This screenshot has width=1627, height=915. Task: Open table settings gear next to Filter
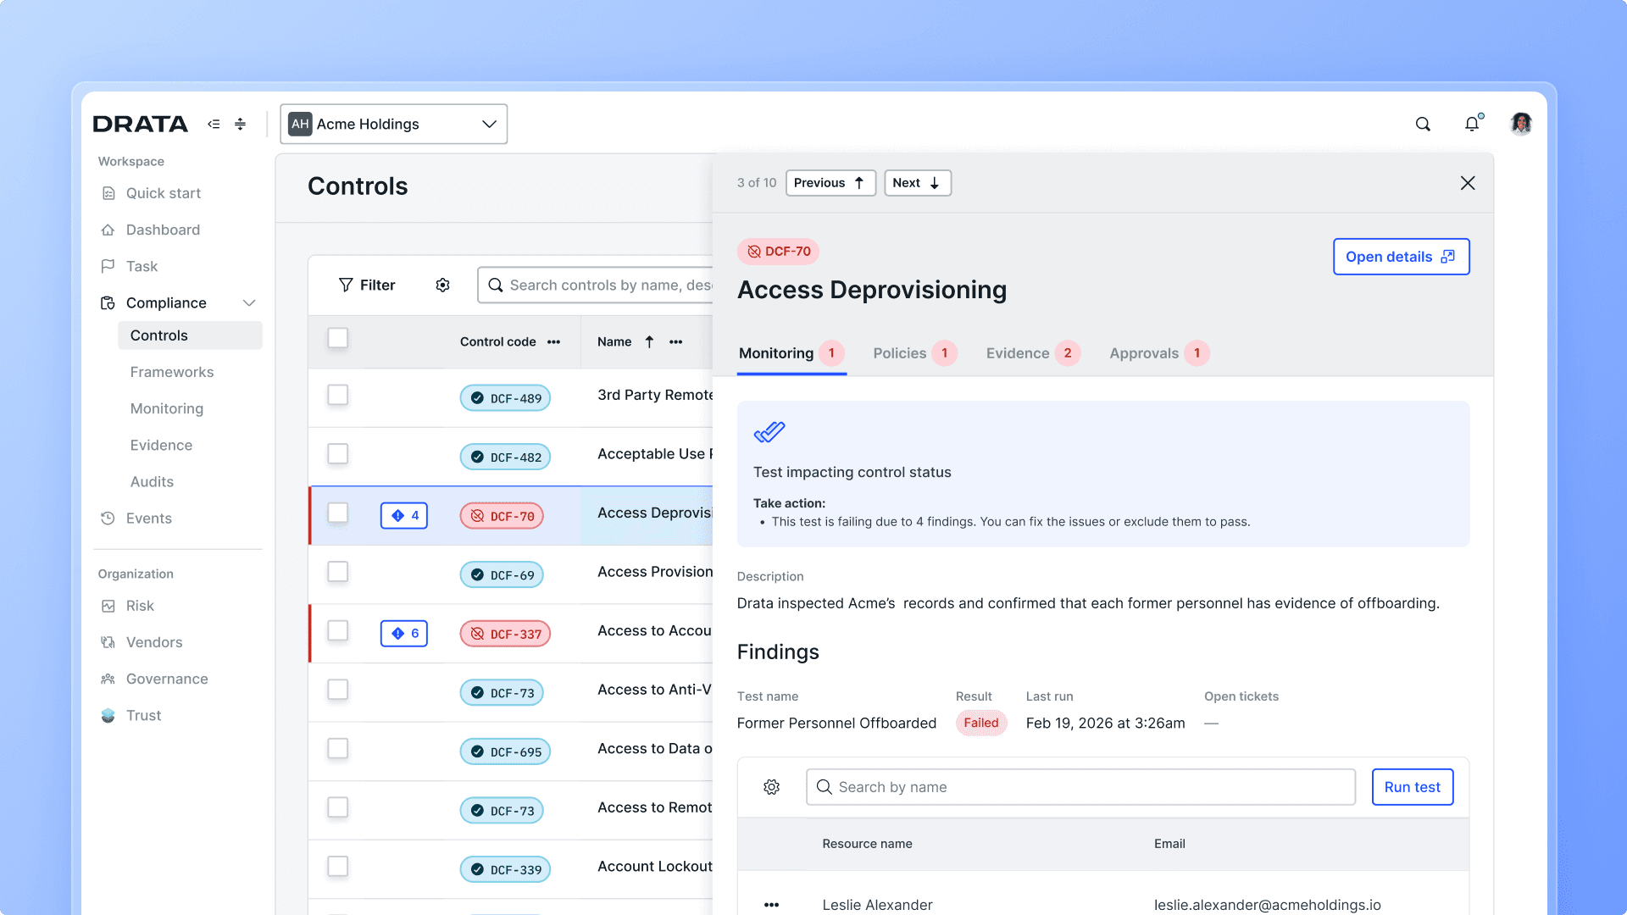[442, 285]
